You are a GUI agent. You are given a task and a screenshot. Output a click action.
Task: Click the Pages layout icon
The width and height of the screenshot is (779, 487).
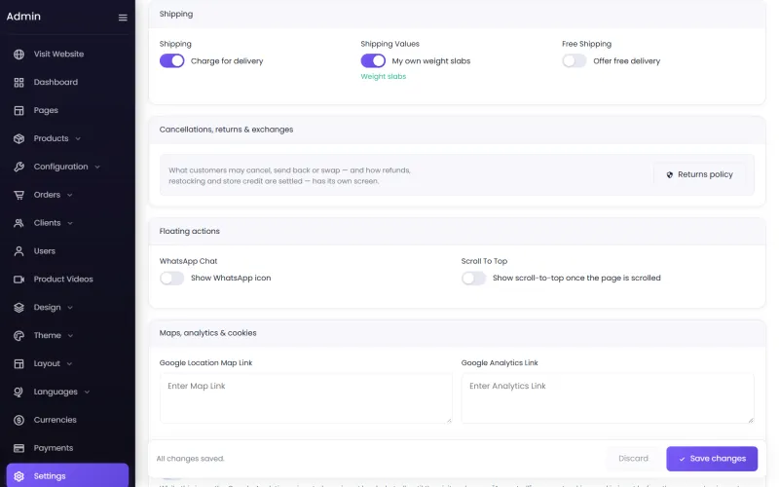point(19,110)
